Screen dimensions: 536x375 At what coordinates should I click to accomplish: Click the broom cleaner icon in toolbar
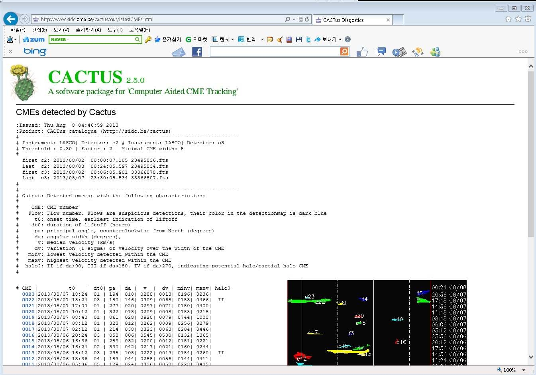tap(280, 39)
